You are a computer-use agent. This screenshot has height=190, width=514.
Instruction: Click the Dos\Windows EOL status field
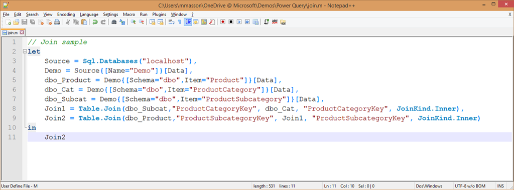pos(429,186)
